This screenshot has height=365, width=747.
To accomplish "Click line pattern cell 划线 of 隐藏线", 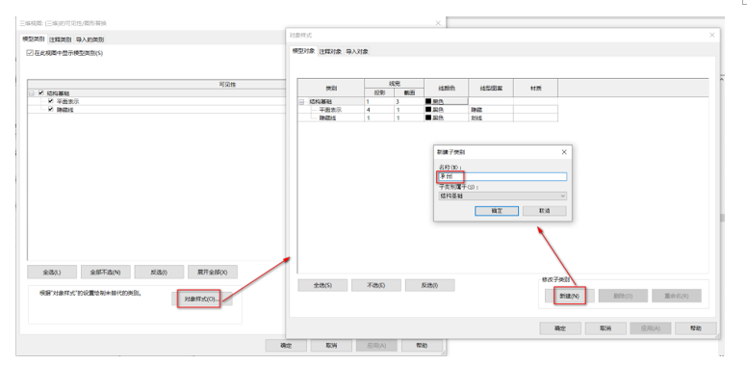I will pyautogui.click(x=491, y=117).
